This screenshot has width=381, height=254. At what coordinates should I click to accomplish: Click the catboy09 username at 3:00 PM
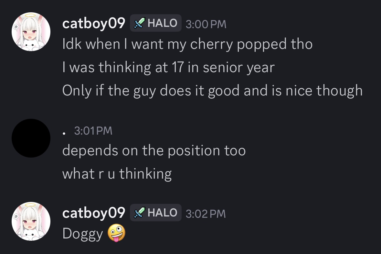(93, 23)
